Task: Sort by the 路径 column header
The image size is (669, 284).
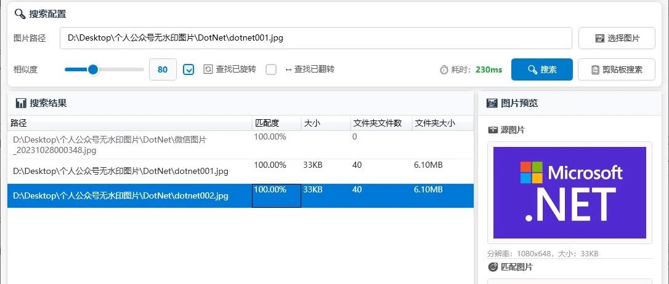Action: click(130, 123)
